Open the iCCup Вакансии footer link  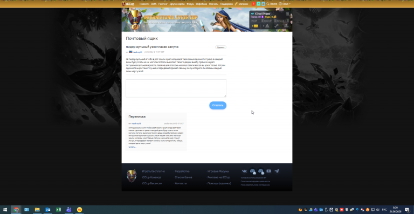[x=152, y=183]
